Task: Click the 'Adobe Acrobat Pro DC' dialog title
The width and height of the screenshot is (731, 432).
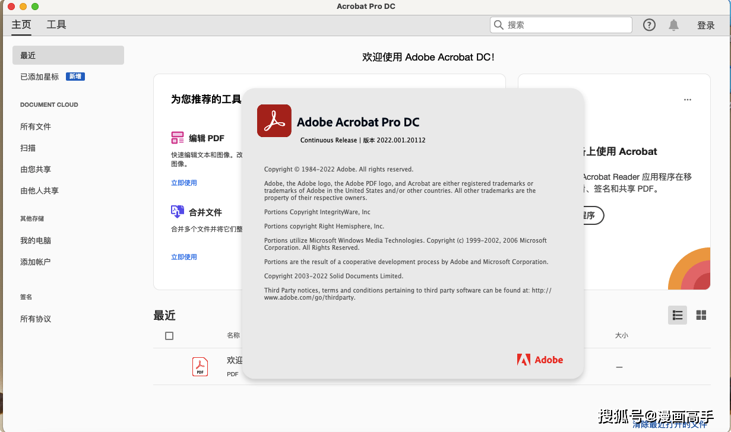Action: tap(358, 122)
